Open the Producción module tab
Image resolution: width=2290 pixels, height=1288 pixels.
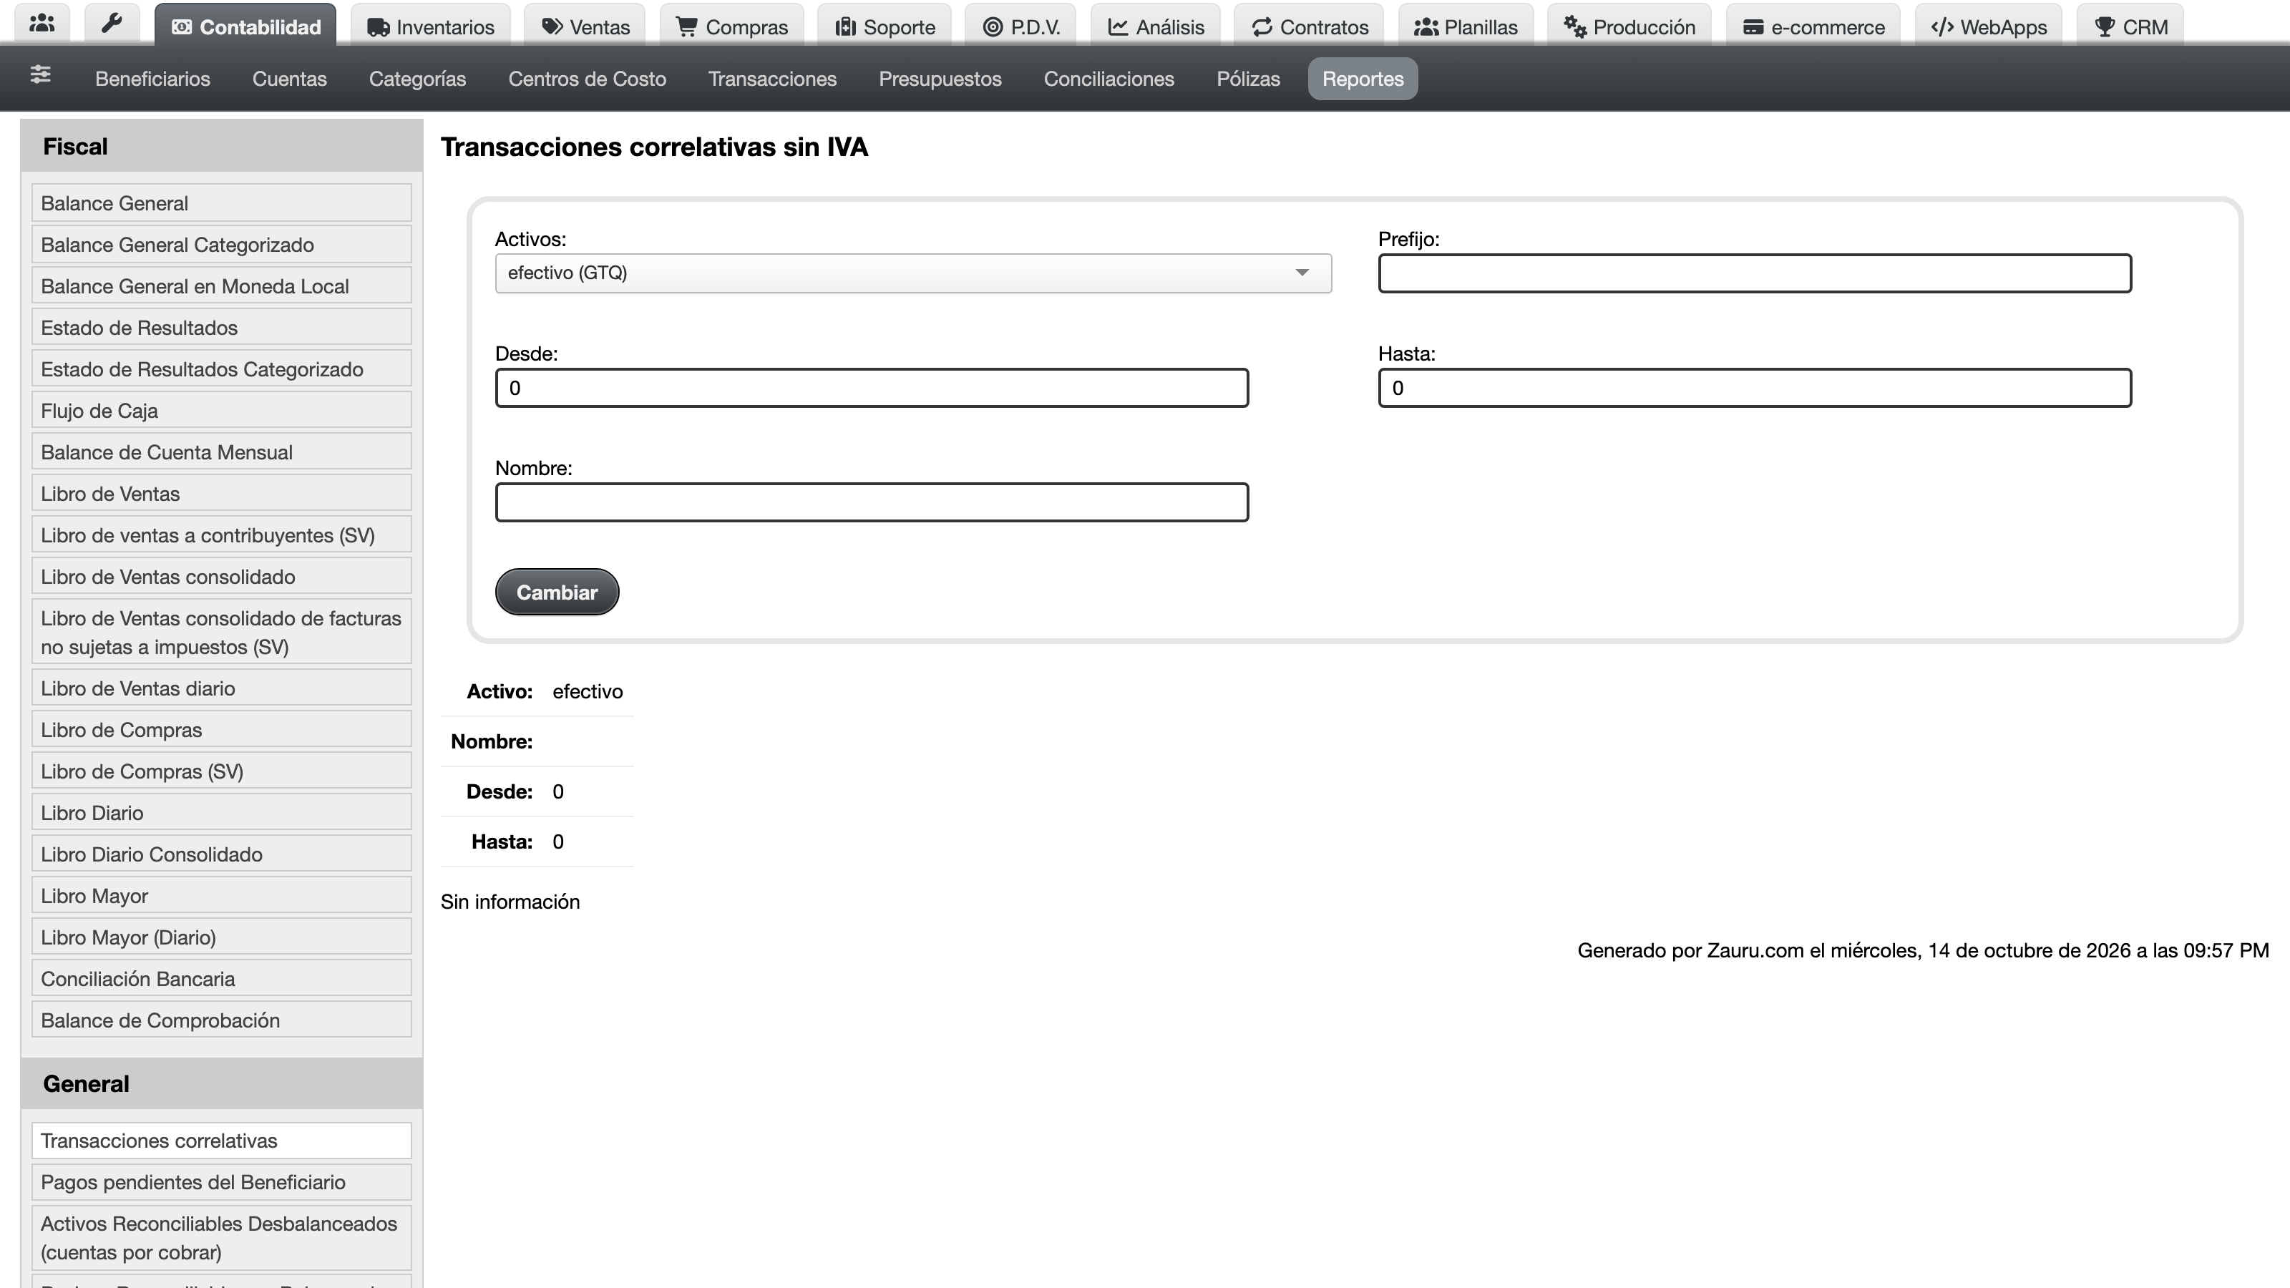(1629, 26)
